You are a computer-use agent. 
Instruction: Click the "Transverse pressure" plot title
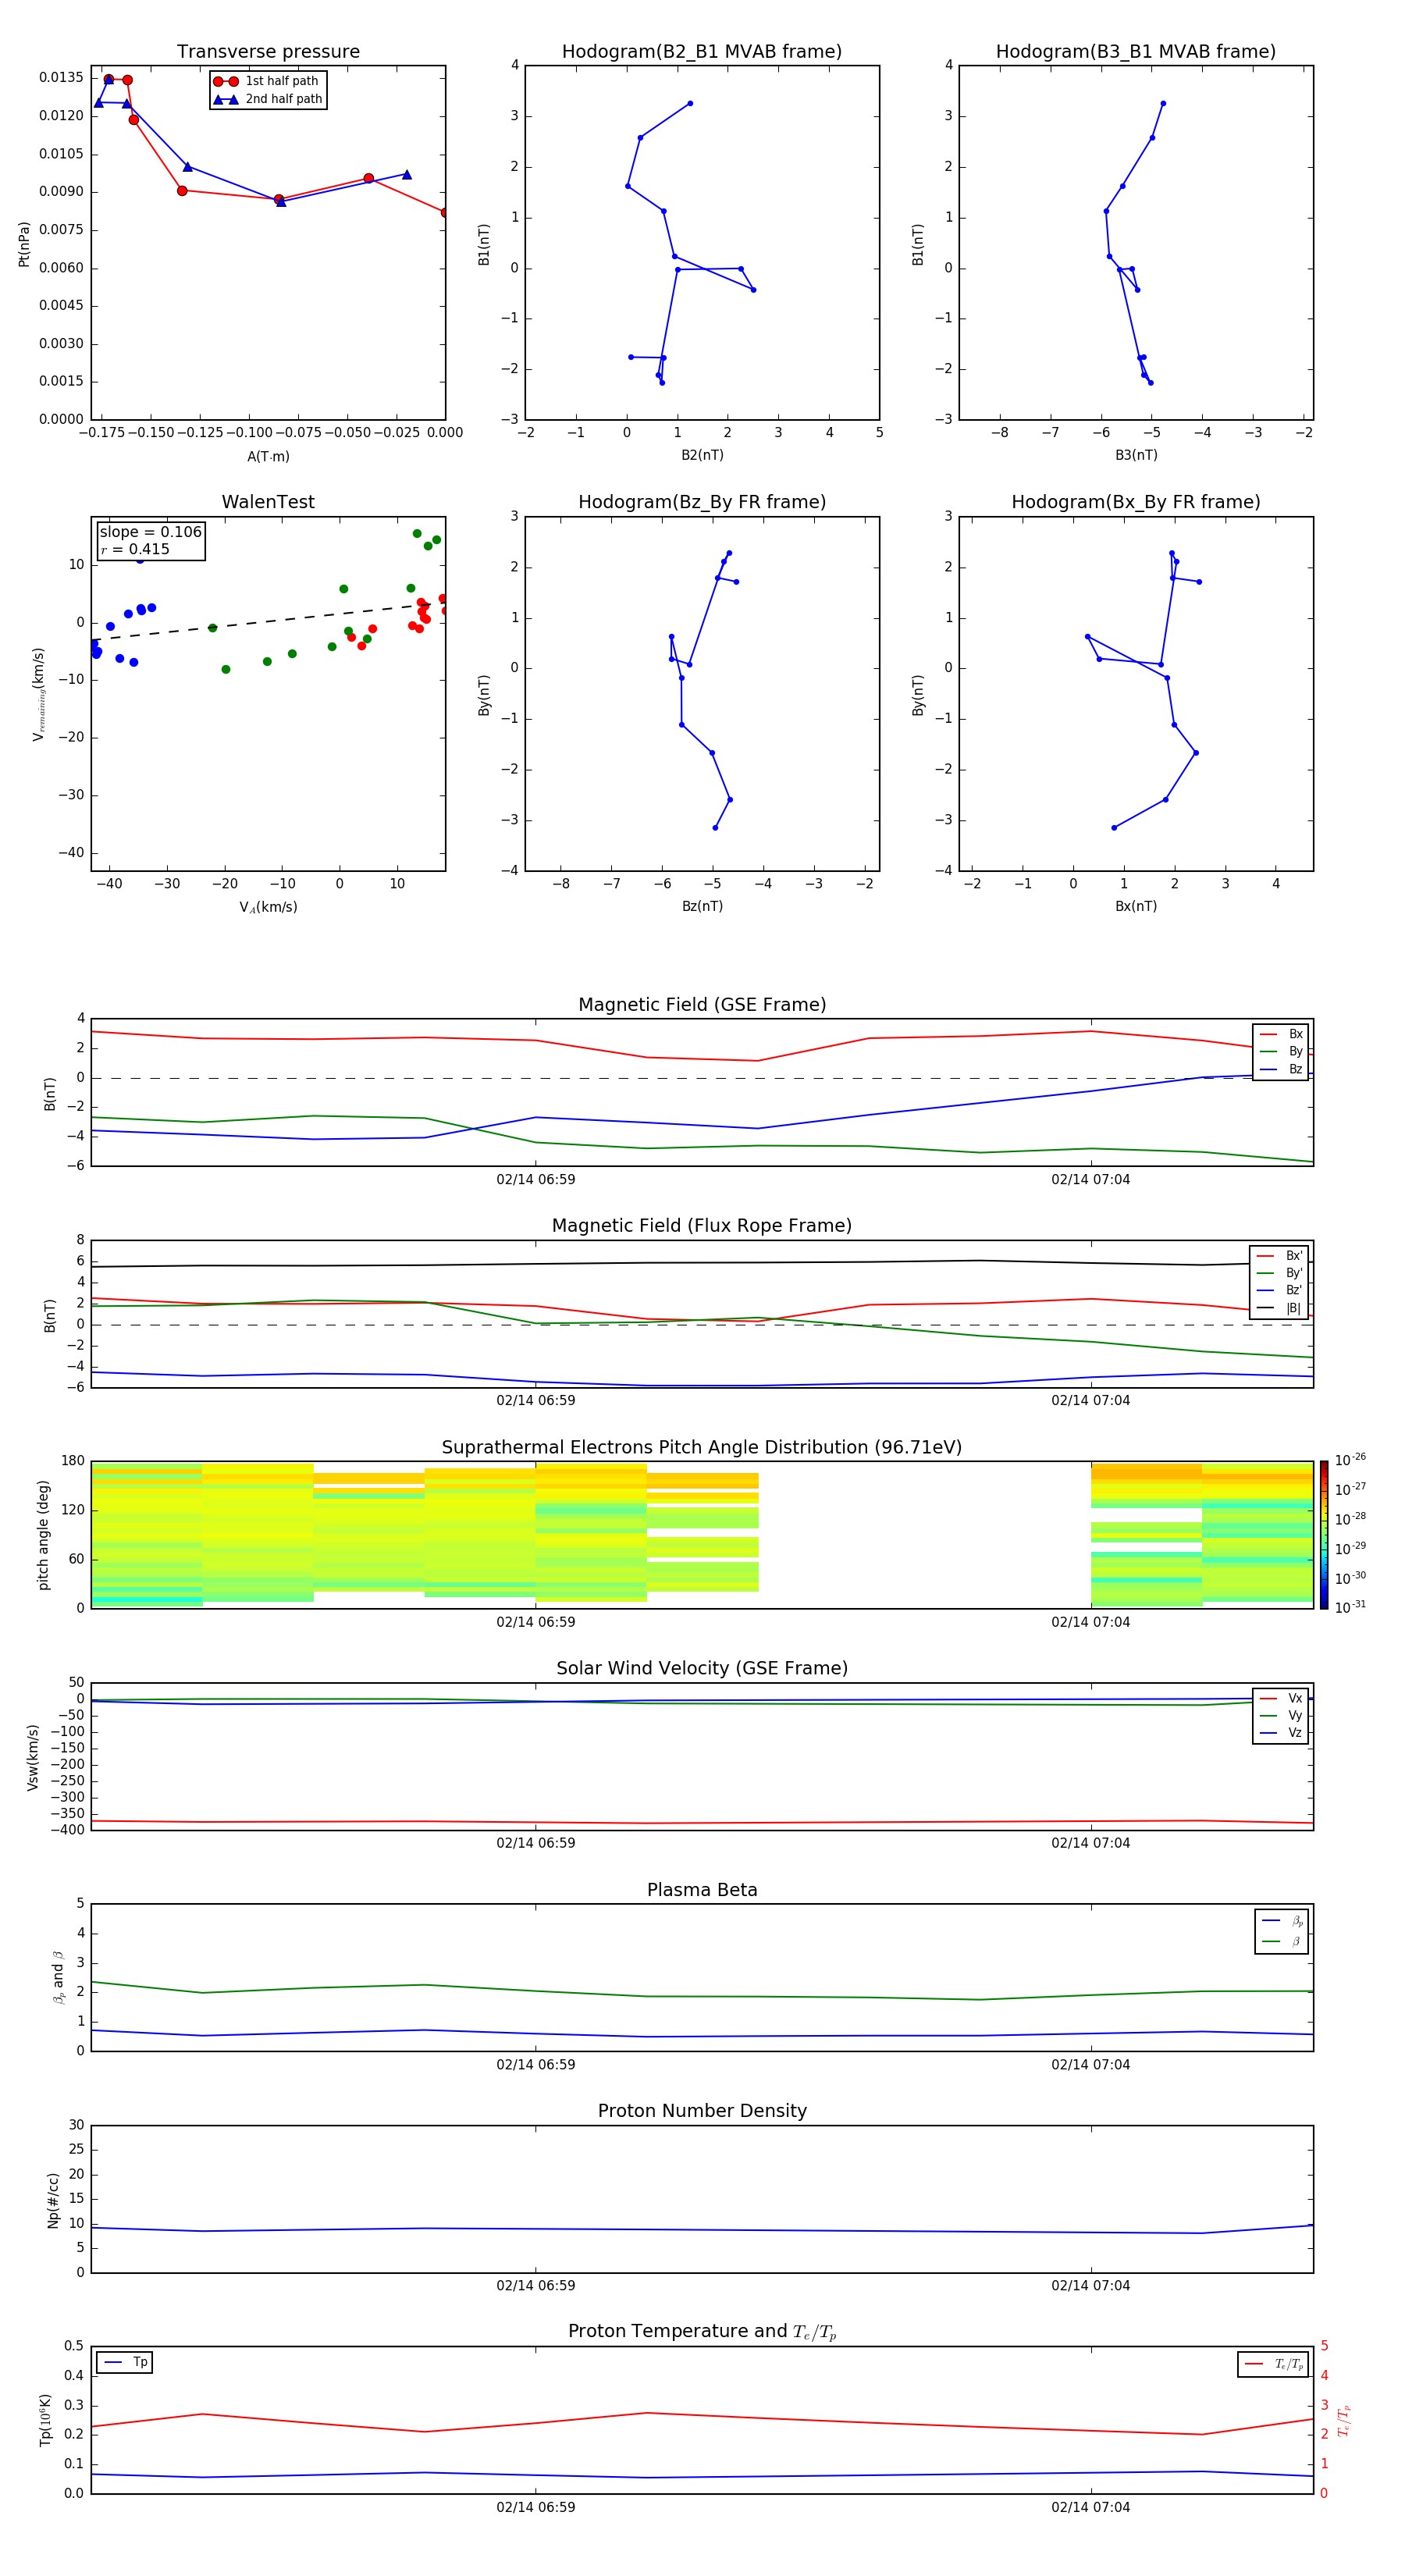pyautogui.click(x=268, y=52)
